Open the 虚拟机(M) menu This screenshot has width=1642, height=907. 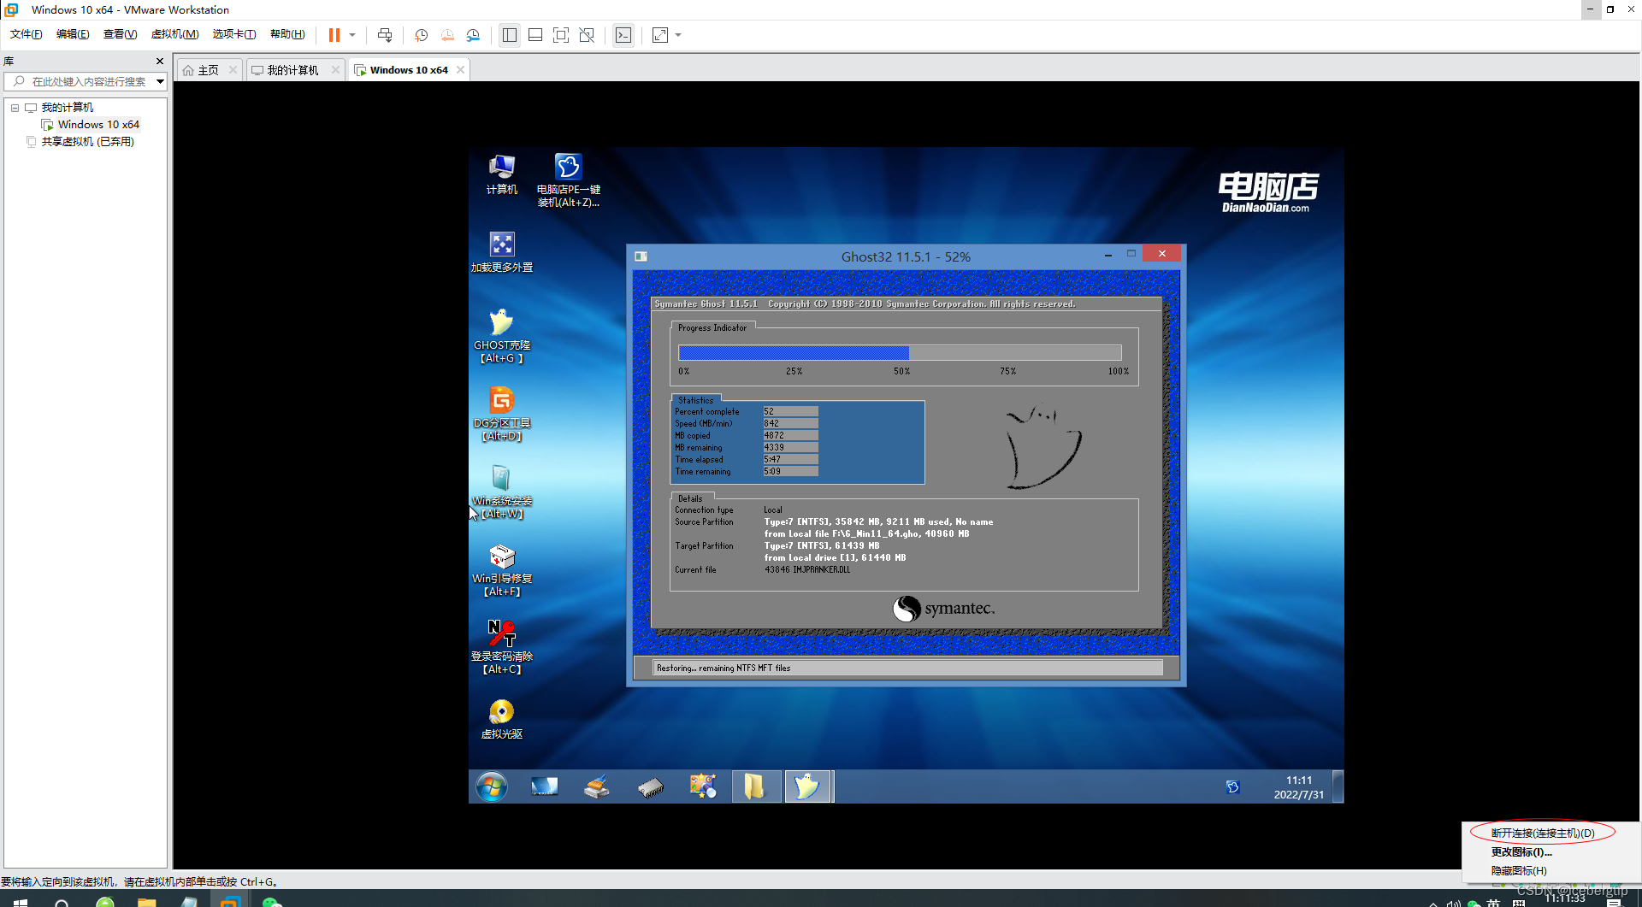click(x=174, y=34)
